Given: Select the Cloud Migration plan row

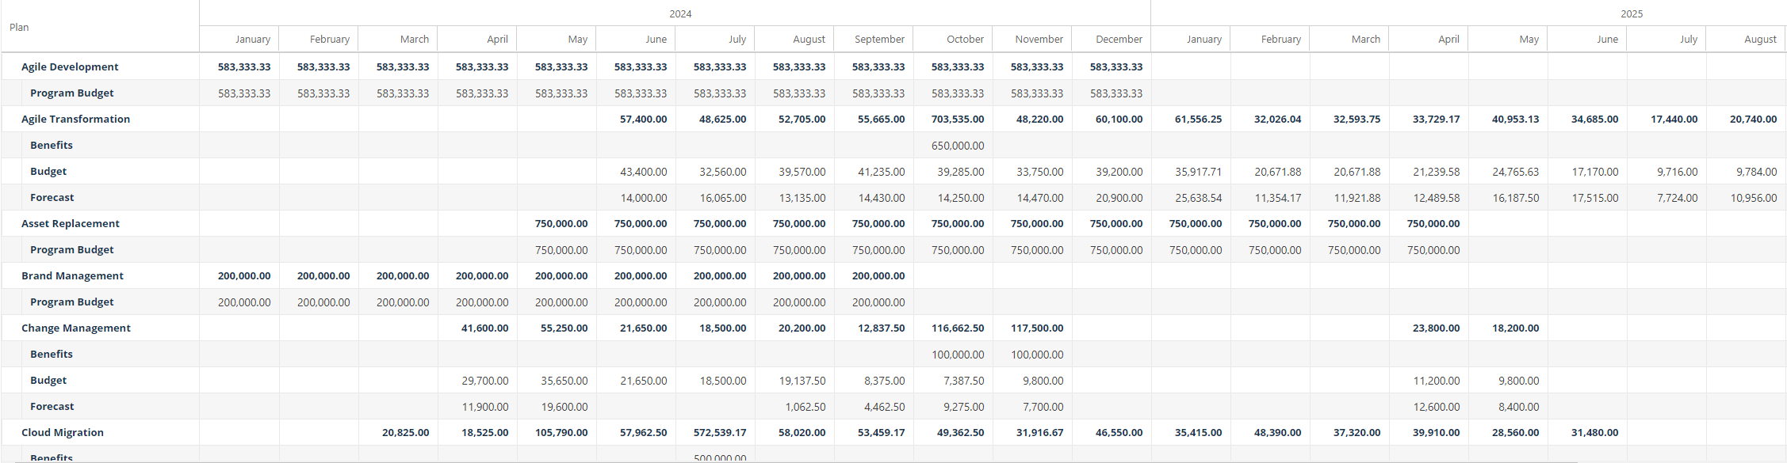Looking at the screenshot, I should (62, 432).
